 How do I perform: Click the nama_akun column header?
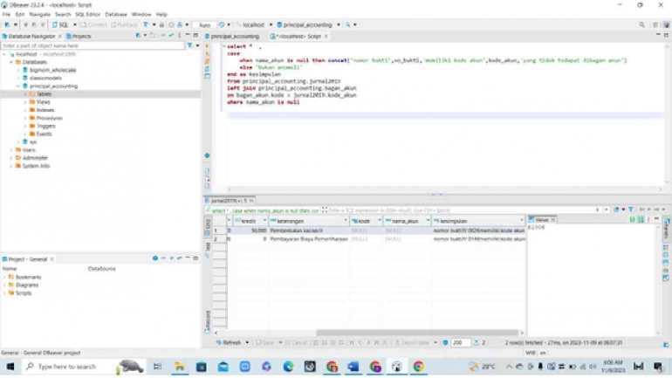pos(405,221)
